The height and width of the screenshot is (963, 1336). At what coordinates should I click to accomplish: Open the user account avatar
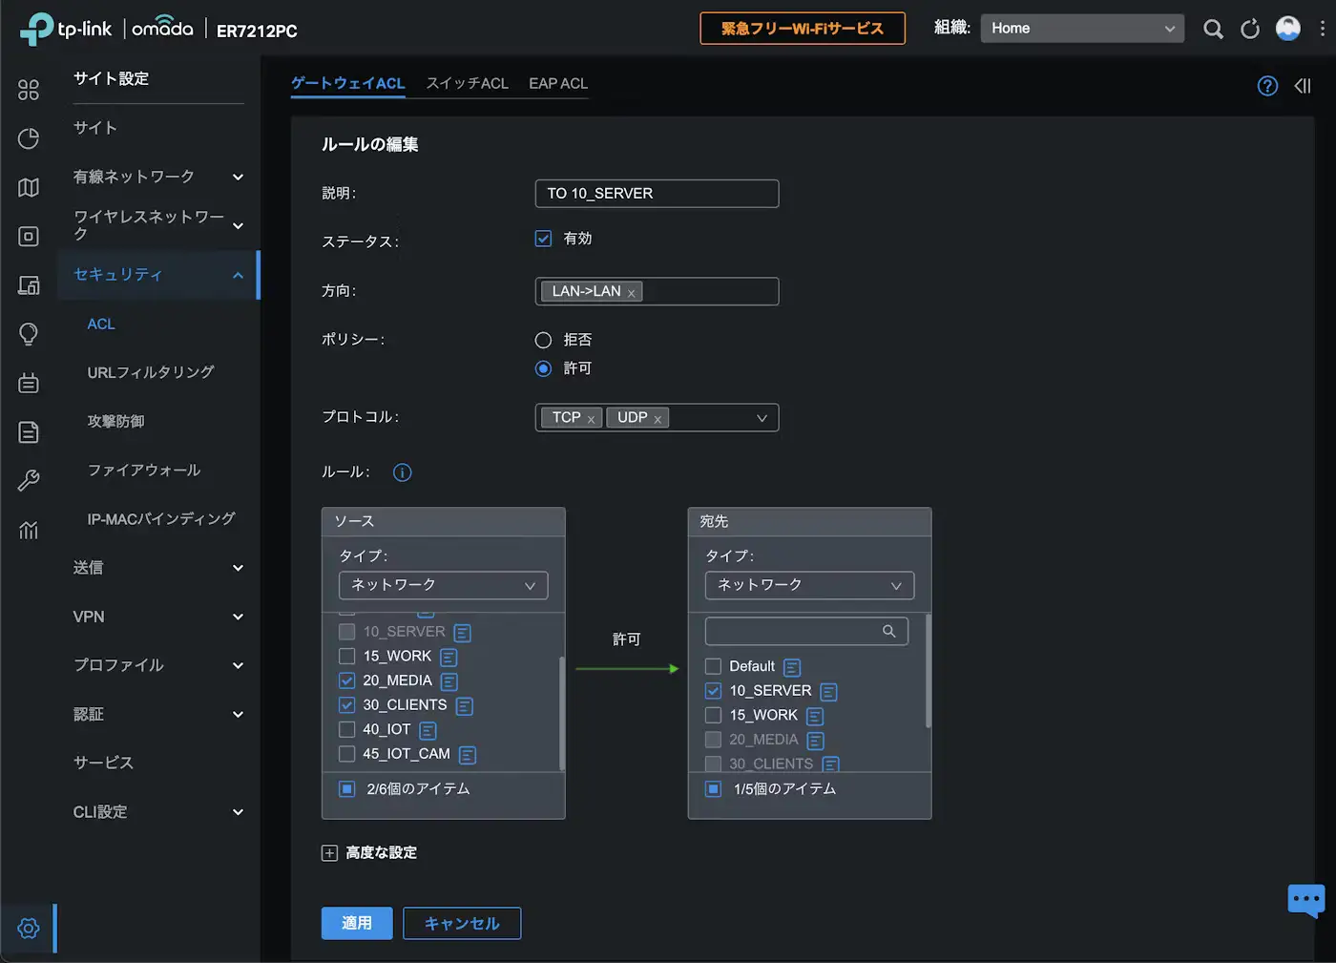pos(1288,29)
